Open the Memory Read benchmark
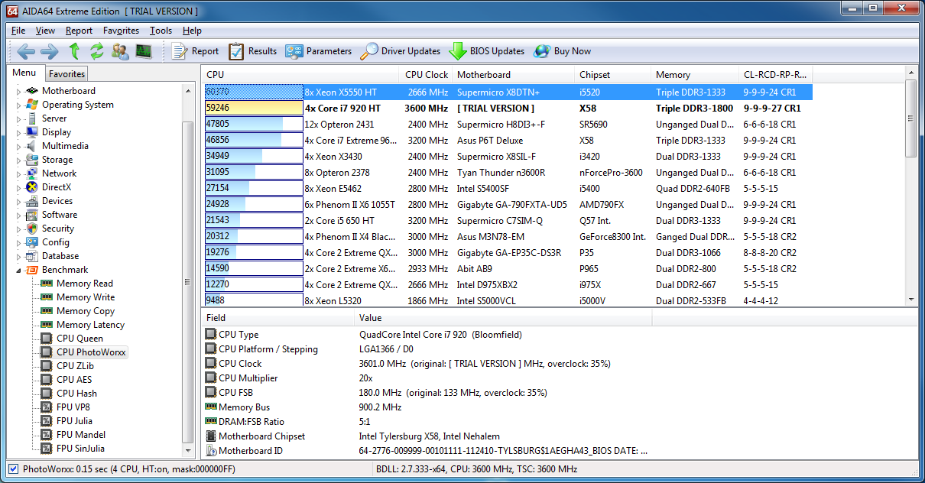The width and height of the screenshot is (925, 483). [x=85, y=284]
